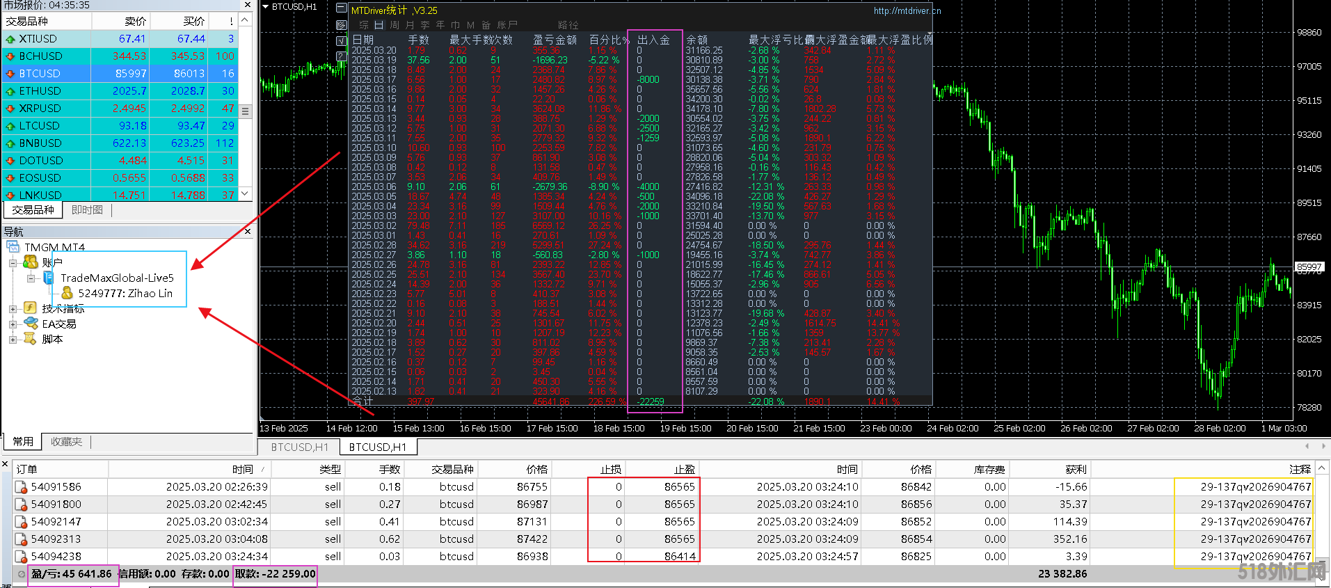The width and height of the screenshot is (1331, 588).
Task: Click the EA交易 icon in navigator
Action: 31,324
